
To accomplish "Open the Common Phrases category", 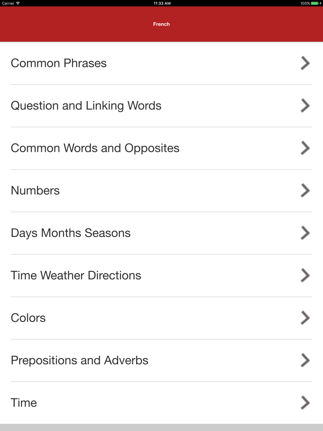I will [59, 63].
